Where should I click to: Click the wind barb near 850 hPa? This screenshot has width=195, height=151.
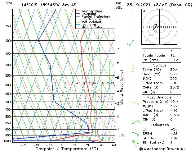coord(135,123)
